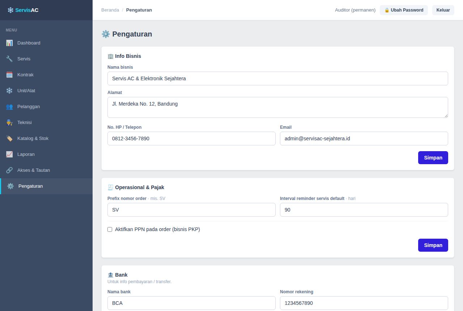
Task: Click the Dashboard chart icon in the sidebar
Action: point(9,43)
